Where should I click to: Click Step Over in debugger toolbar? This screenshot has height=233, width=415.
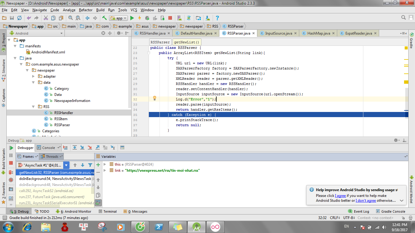[x=75, y=148]
